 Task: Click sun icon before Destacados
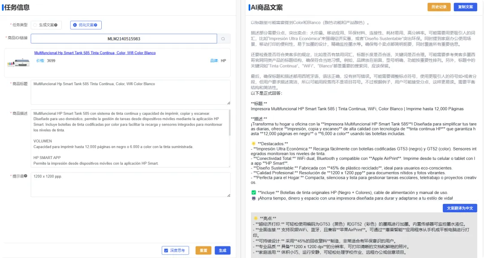click(x=254, y=144)
